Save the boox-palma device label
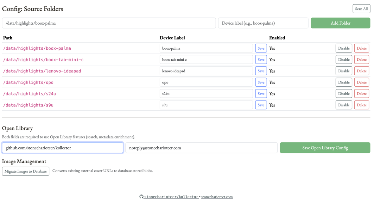 261,48
